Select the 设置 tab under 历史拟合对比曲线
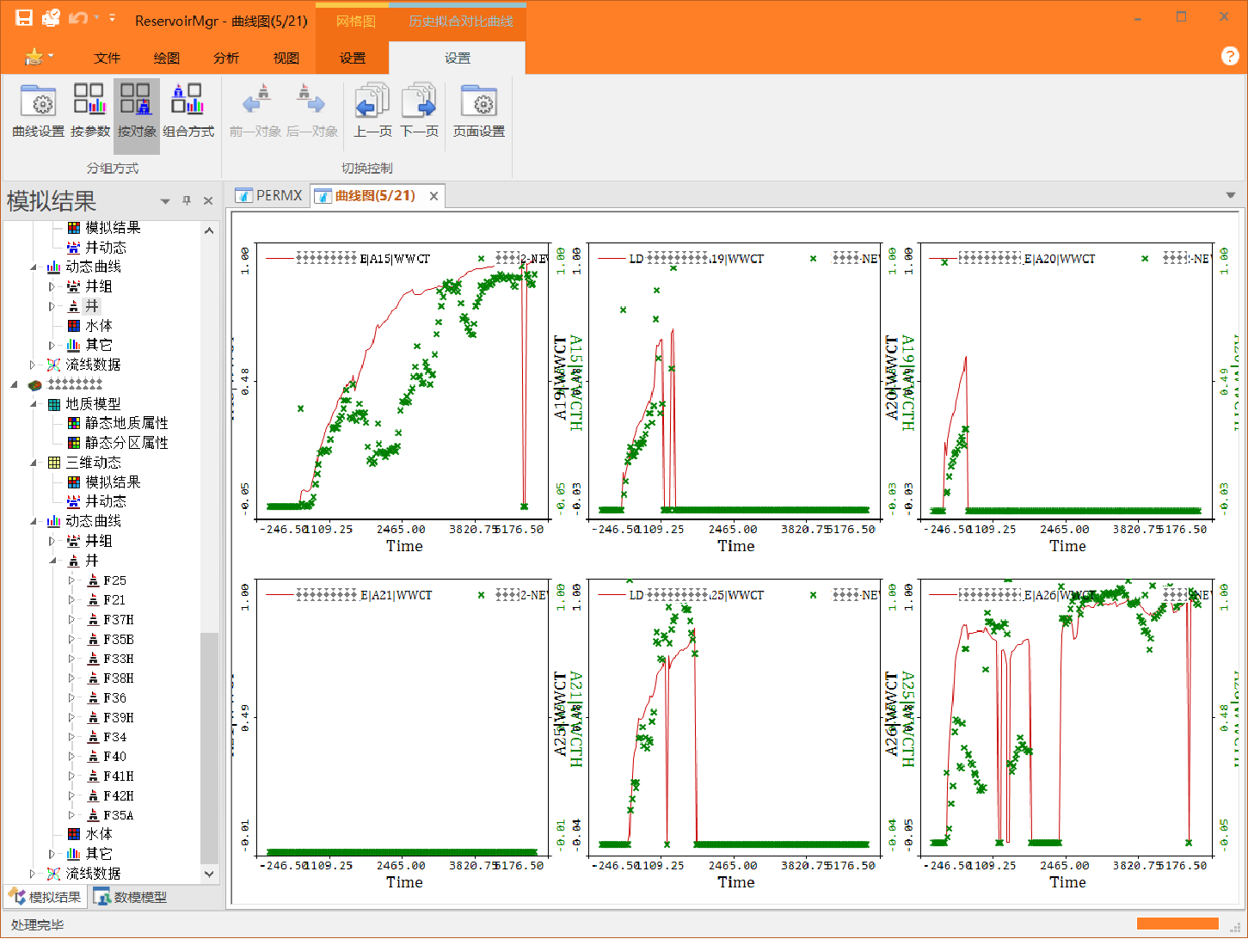 458,58
